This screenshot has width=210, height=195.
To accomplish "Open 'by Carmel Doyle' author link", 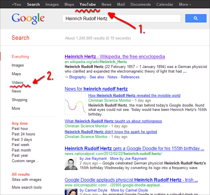I will (94, 190).
